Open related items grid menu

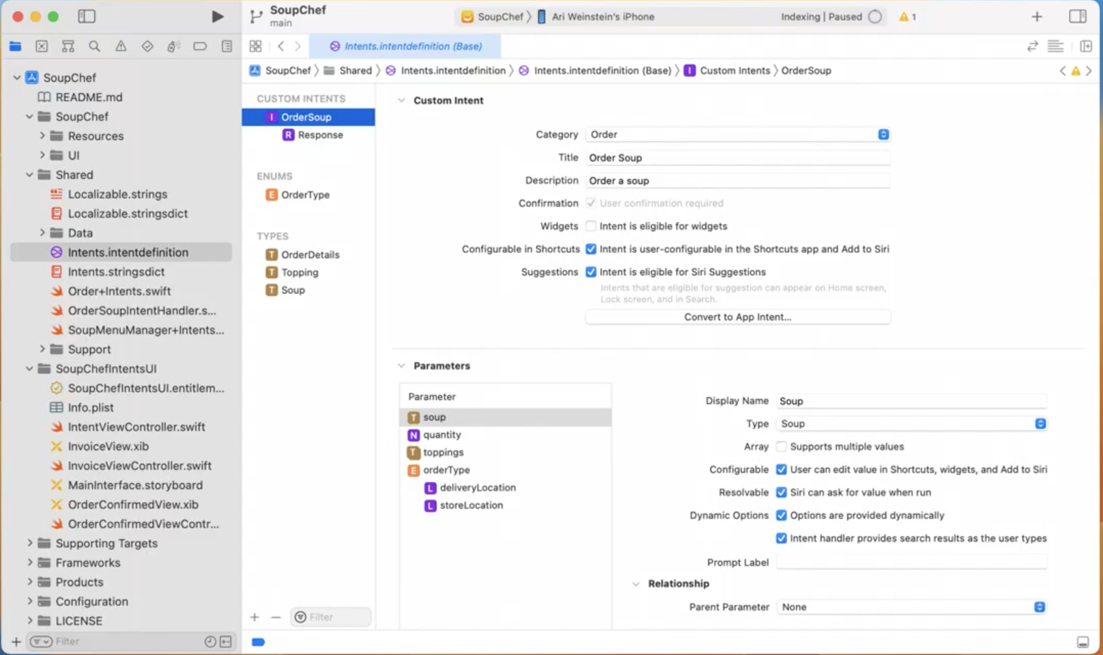[x=255, y=46]
